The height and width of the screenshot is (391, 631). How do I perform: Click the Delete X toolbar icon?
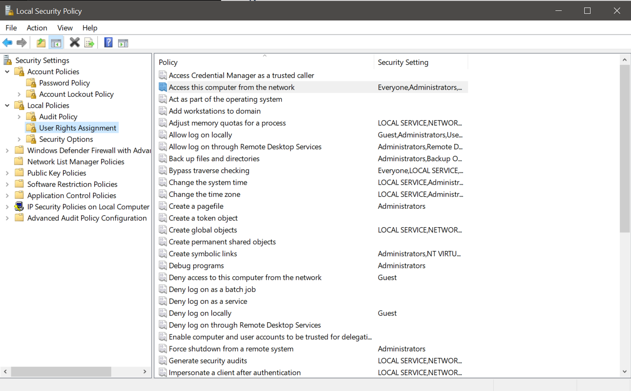(x=75, y=43)
